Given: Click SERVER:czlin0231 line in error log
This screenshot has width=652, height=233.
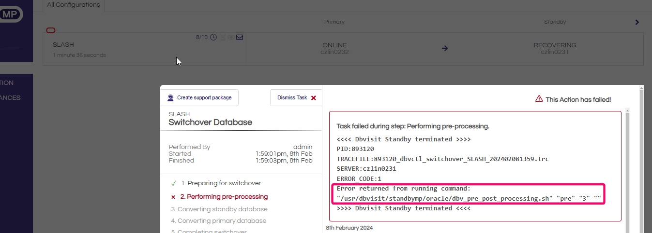Looking at the screenshot, I should pyautogui.click(x=366, y=169).
